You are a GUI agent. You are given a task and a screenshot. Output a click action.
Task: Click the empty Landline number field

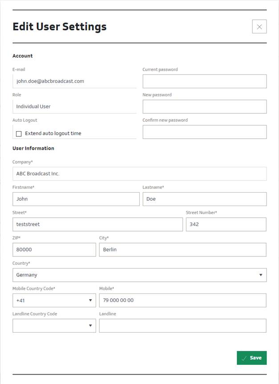tap(182, 326)
